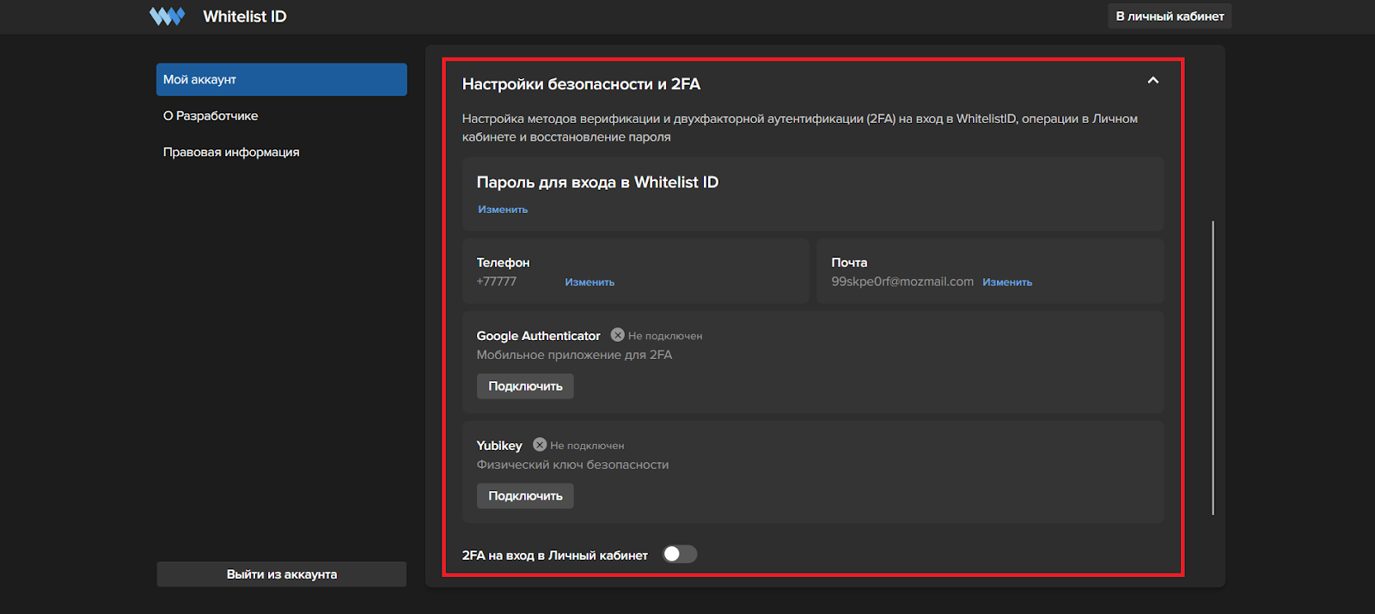Click Не подключен text beside Google Authenticator
1375x614 pixels.
[665, 336]
